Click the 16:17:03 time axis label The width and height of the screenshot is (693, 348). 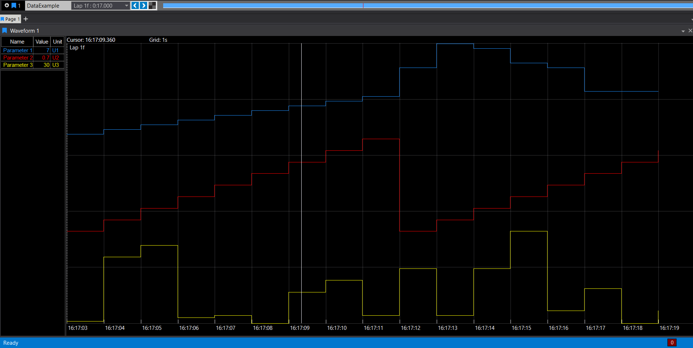[78, 328]
